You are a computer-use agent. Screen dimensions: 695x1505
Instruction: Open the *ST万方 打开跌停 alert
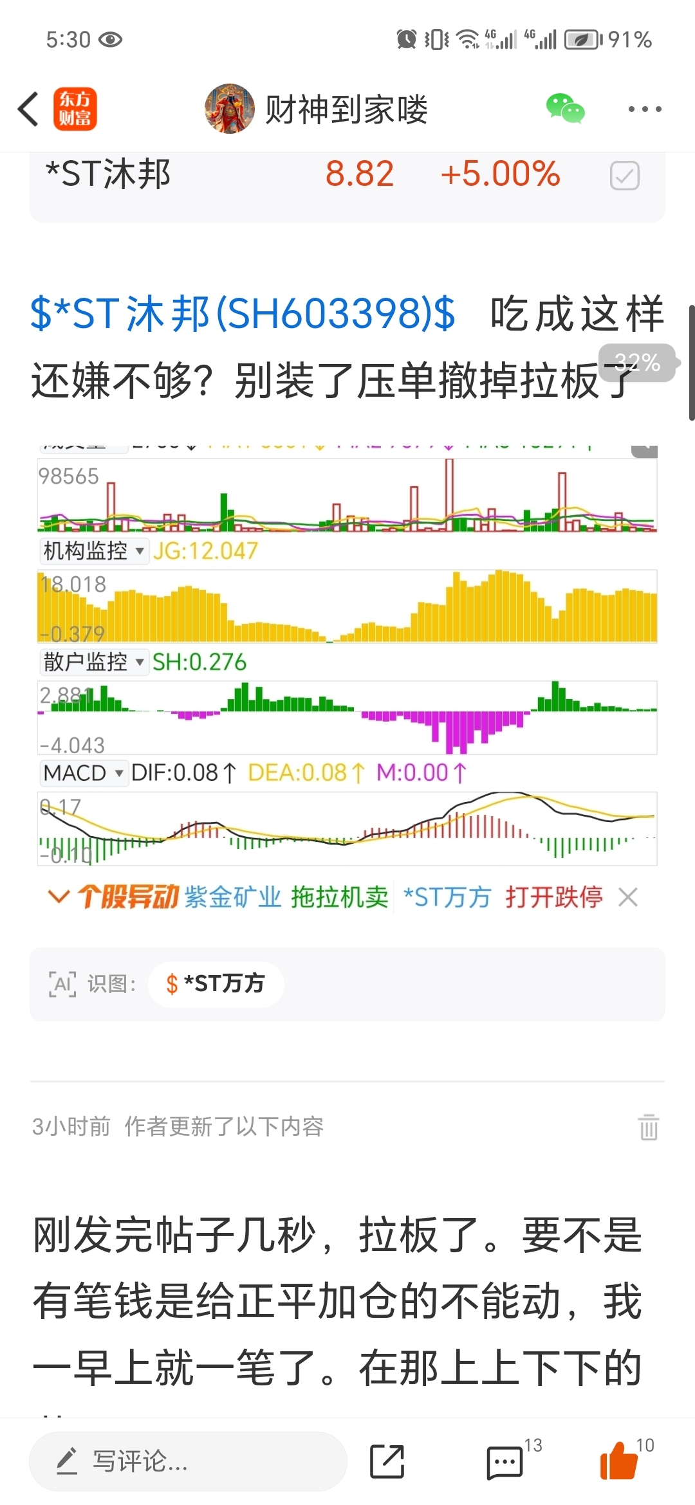503,897
